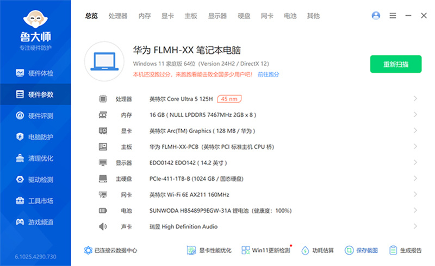Switch to the 网卡 tab
The image size is (435, 266).
pos(267,16)
